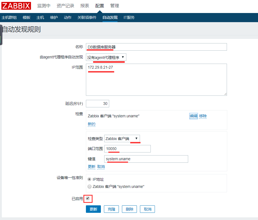
Task: Open the 管理 top menu
Action: 114,6
